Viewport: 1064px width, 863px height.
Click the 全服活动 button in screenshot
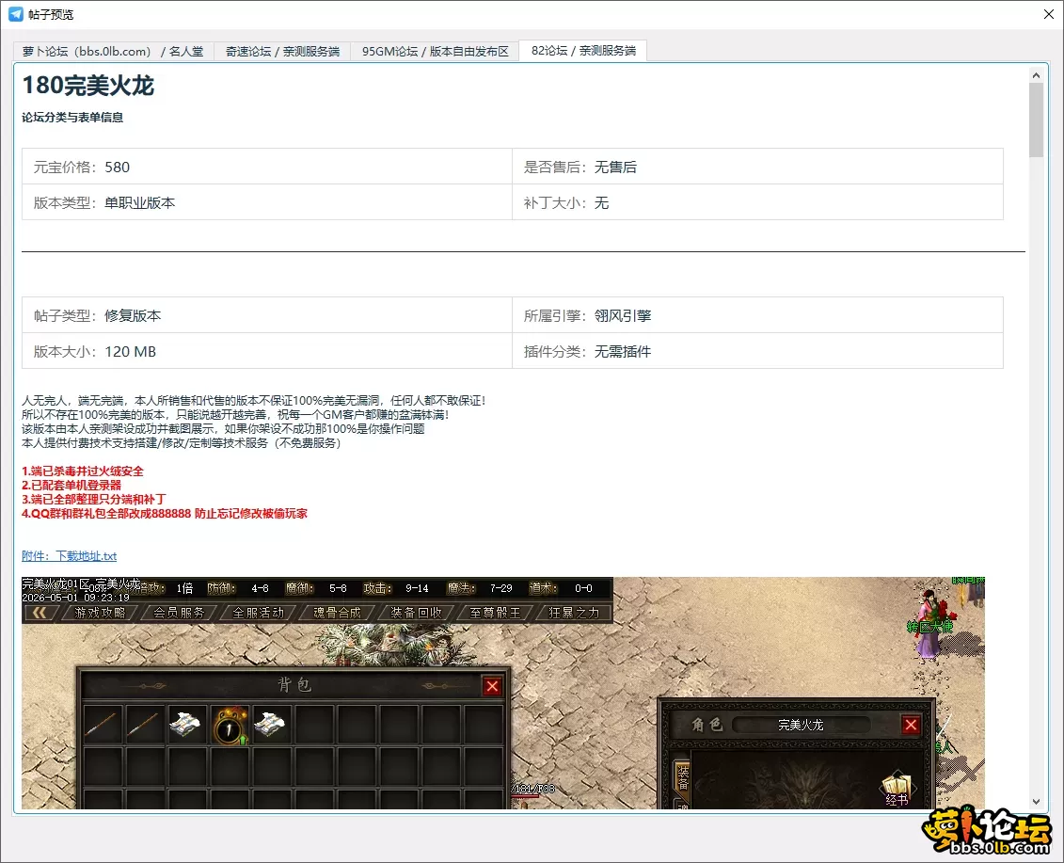pyautogui.click(x=259, y=613)
